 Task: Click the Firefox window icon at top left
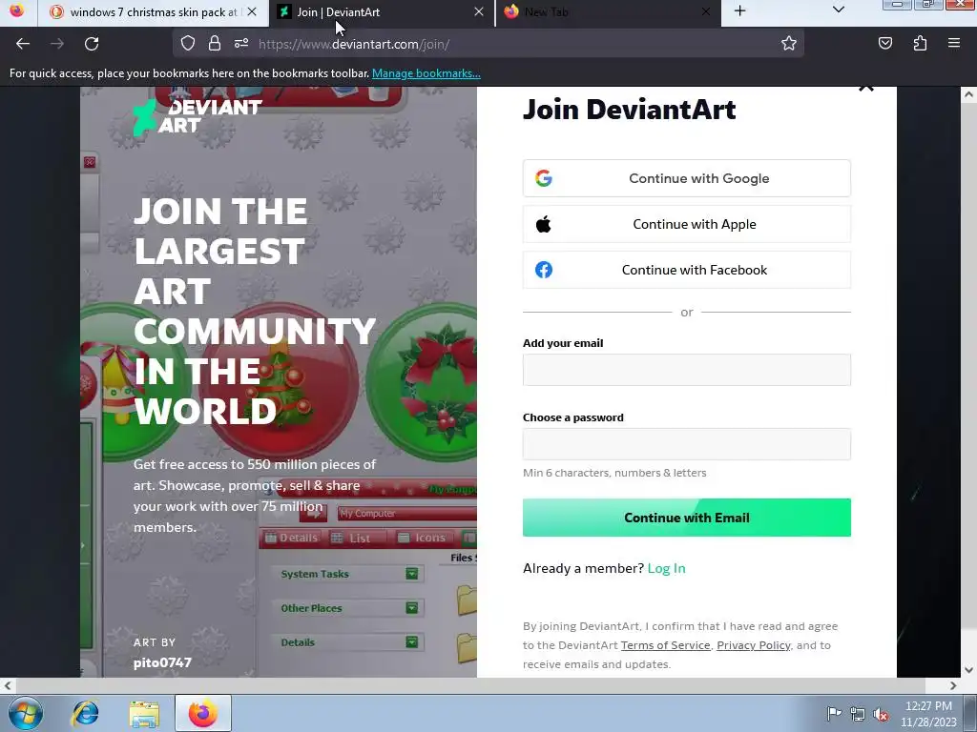click(17, 10)
